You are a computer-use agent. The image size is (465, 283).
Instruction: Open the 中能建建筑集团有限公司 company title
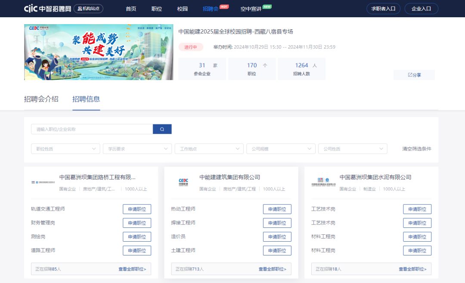click(229, 177)
